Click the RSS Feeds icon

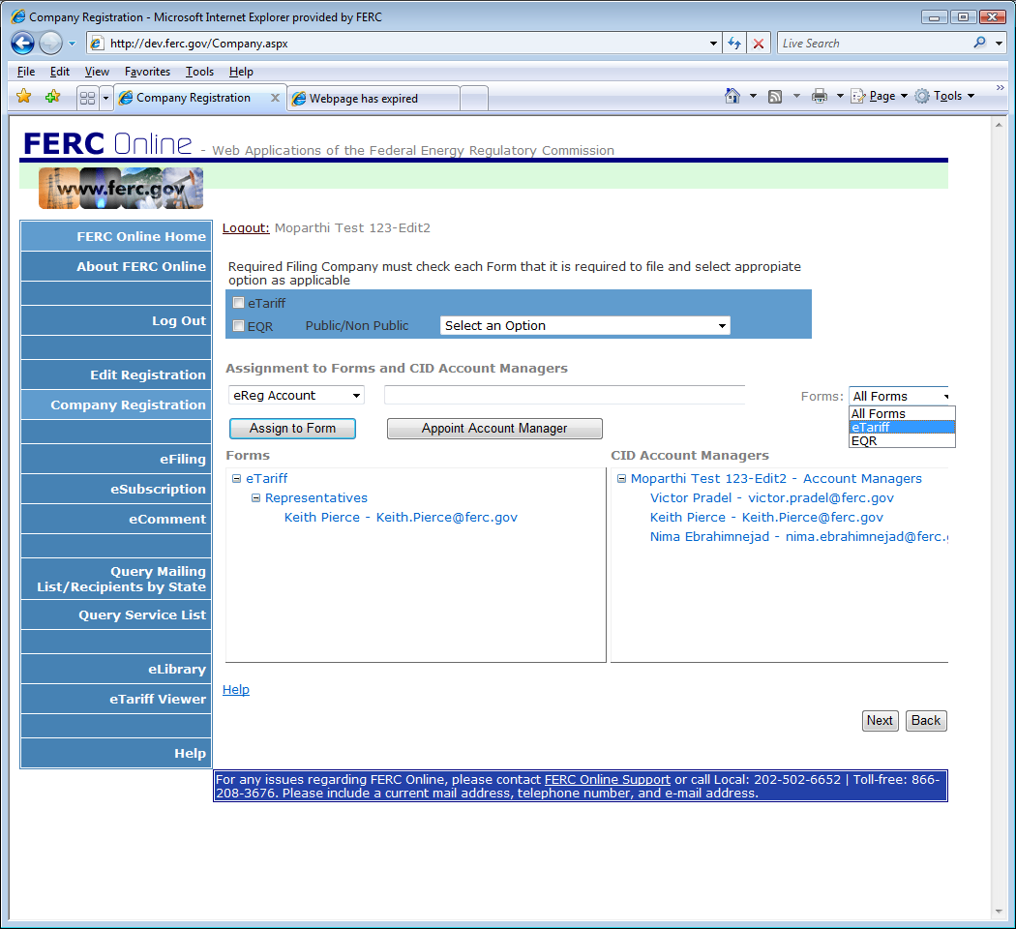tap(775, 96)
